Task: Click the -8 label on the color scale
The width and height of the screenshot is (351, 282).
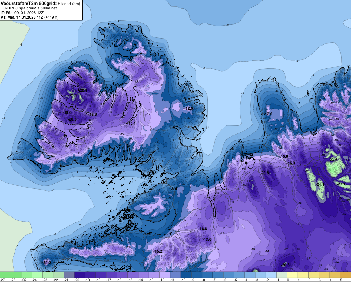Action: 204,280
